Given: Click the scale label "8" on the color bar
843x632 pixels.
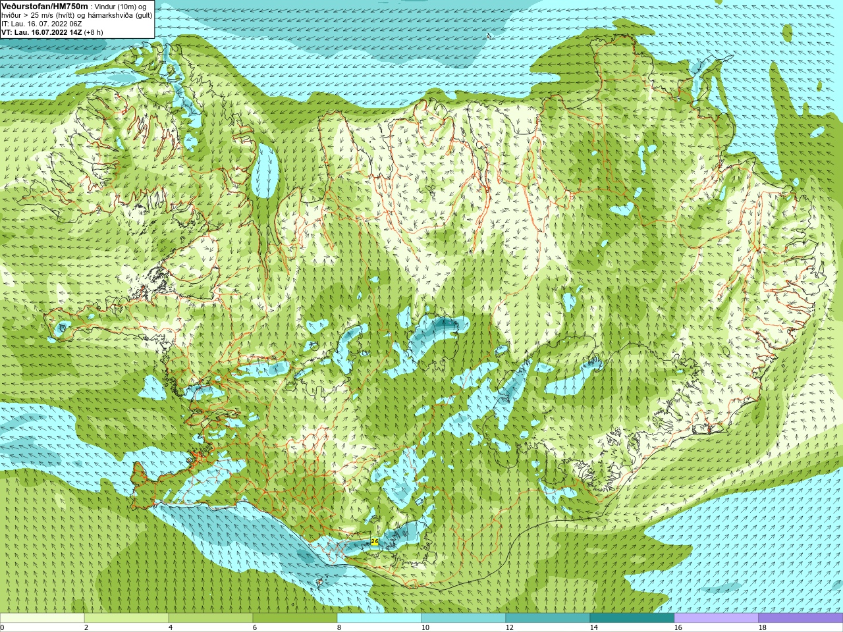Looking at the screenshot, I should (339, 627).
